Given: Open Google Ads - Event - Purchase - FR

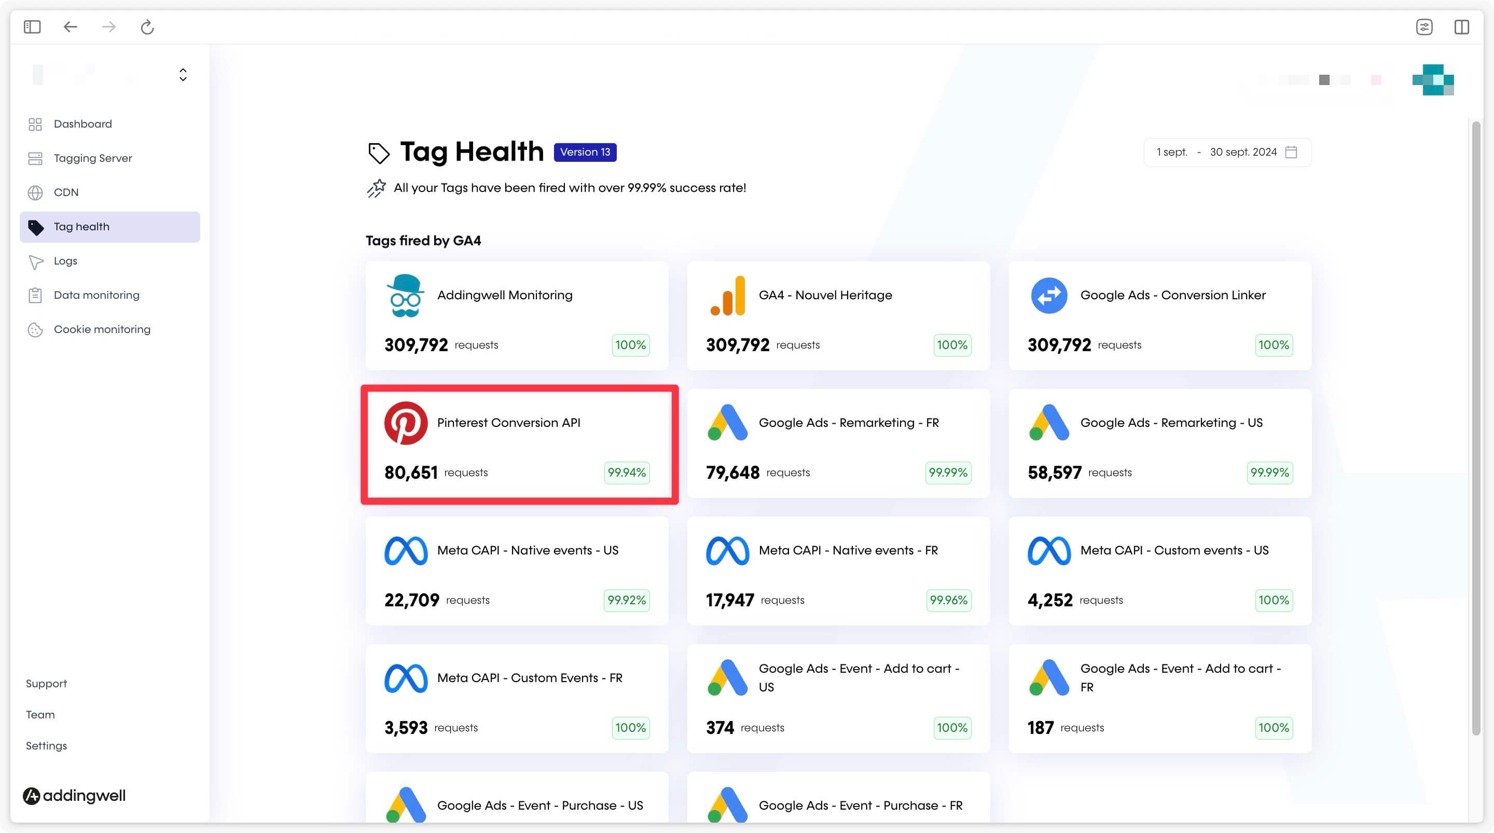Looking at the screenshot, I should pyautogui.click(x=838, y=798).
